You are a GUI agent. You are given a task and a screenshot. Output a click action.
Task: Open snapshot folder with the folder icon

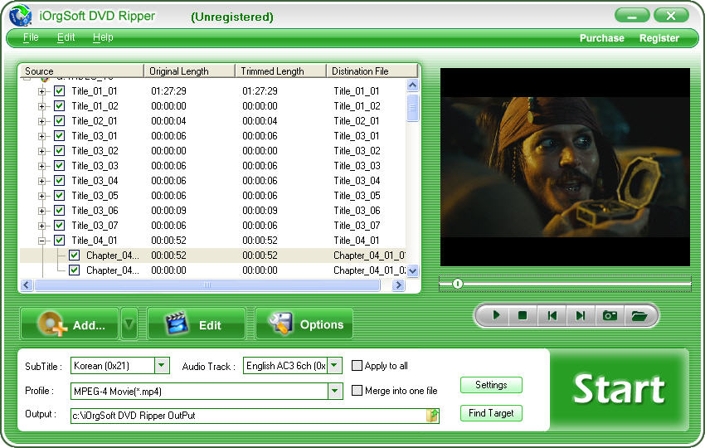tap(638, 315)
